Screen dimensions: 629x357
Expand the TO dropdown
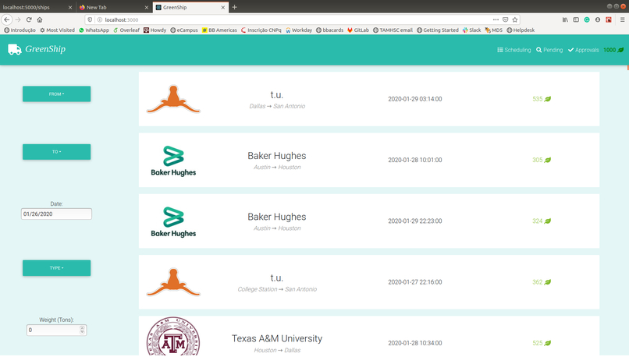56,152
